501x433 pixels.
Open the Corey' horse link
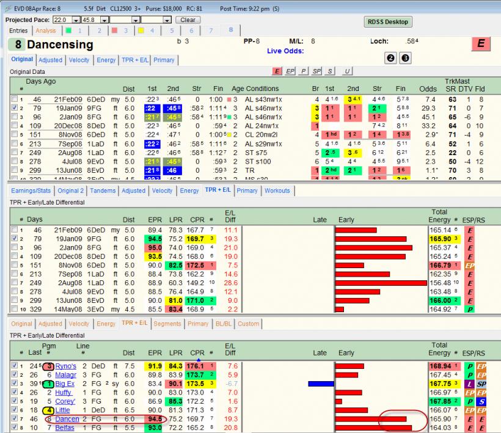coord(65,401)
